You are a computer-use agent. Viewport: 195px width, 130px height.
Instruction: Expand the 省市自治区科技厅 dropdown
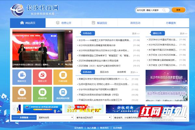[x=94, y=117]
